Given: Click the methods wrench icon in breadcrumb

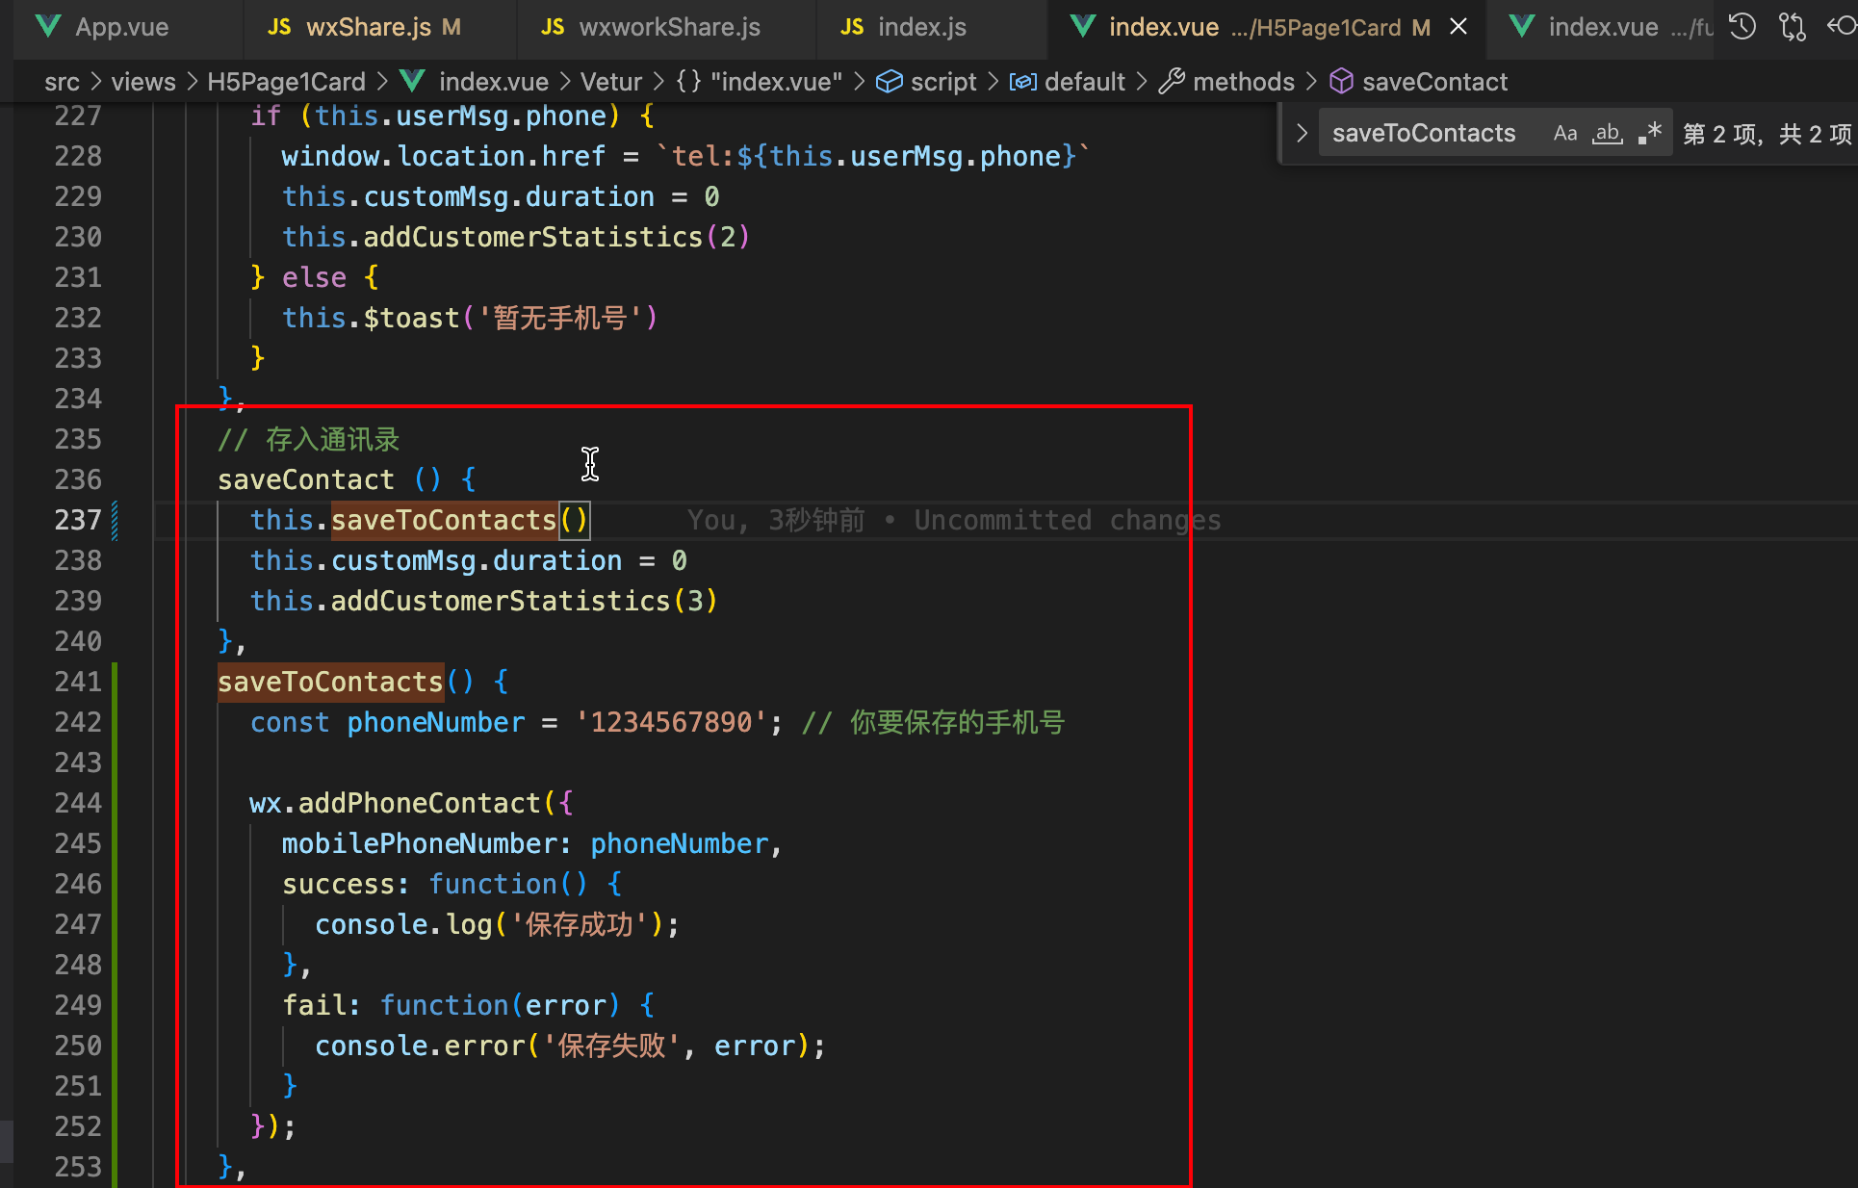Looking at the screenshot, I should 1171,82.
